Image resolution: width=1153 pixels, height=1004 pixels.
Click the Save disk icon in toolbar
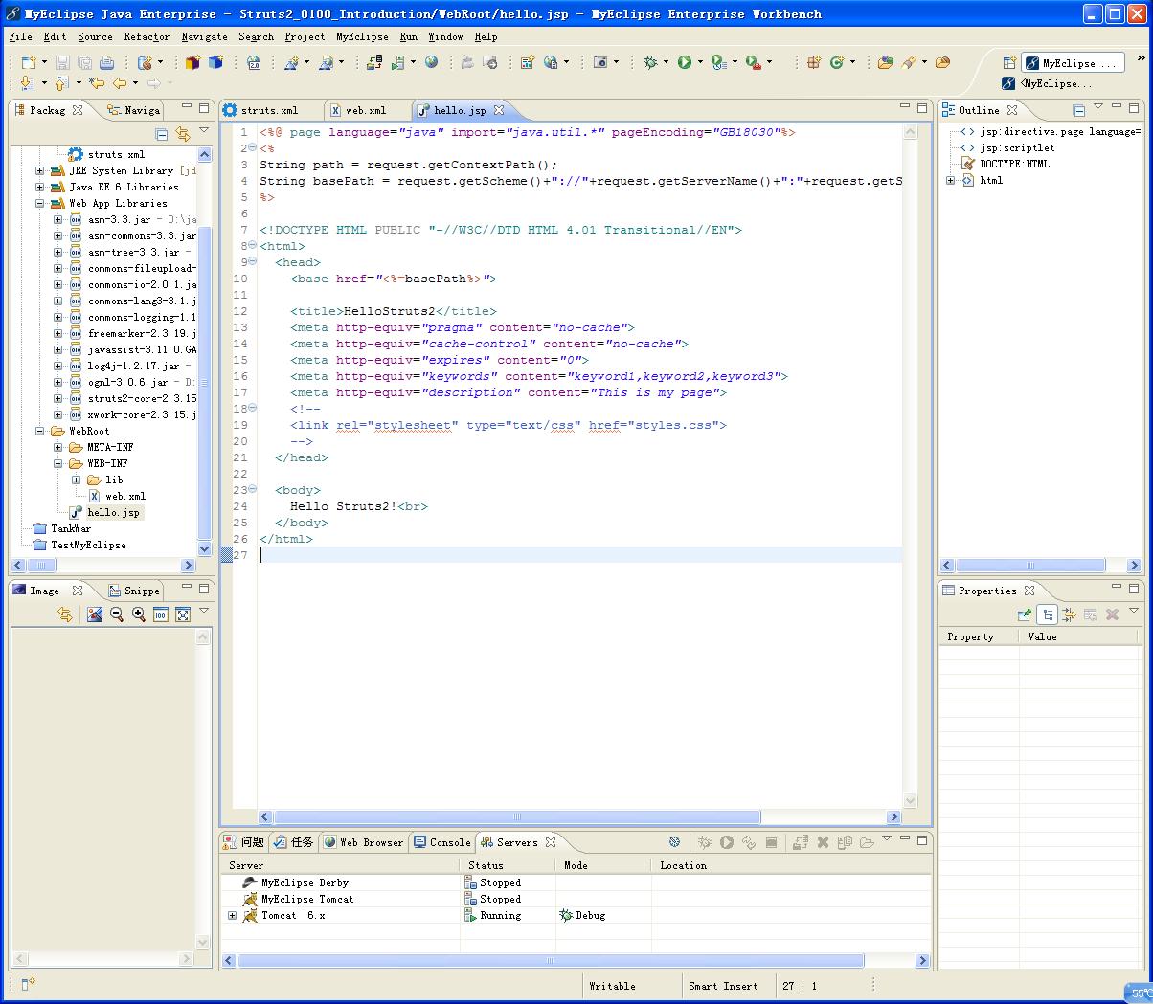(x=62, y=62)
